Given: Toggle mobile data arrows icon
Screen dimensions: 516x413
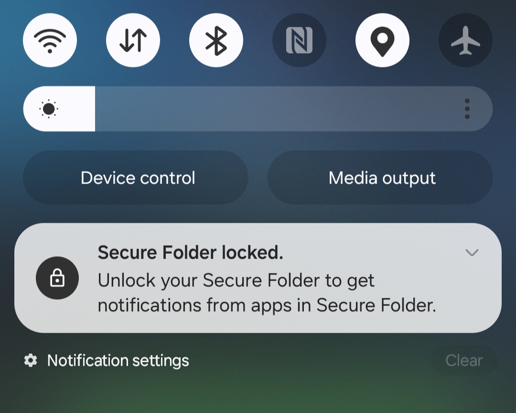Looking at the screenshot, I should pos(133,40).
